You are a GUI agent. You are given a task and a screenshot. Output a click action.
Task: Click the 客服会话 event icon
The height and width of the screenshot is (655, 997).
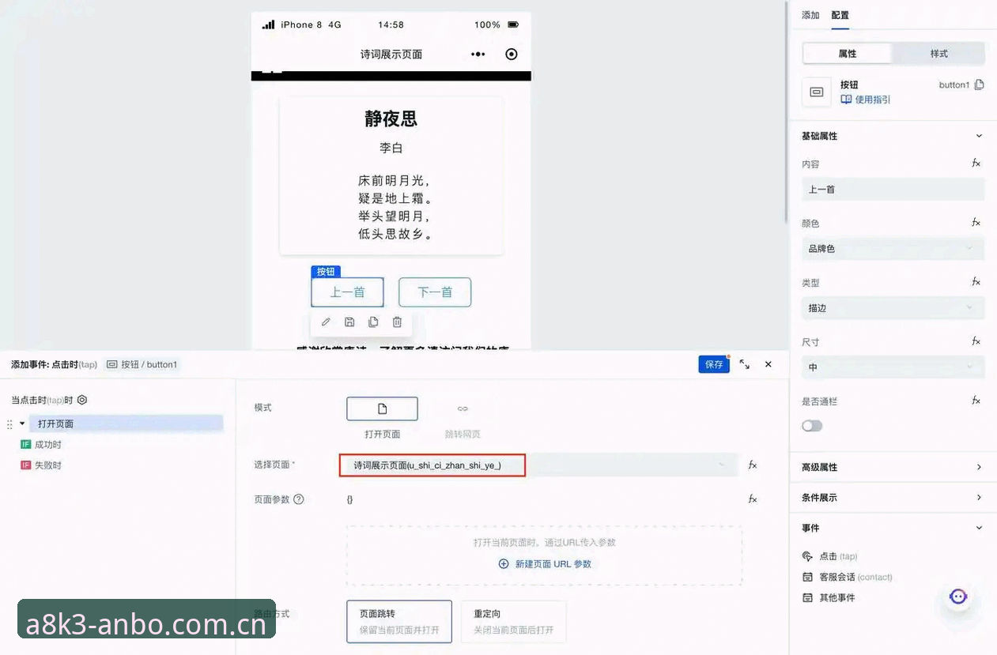click(x=807, y=577)
